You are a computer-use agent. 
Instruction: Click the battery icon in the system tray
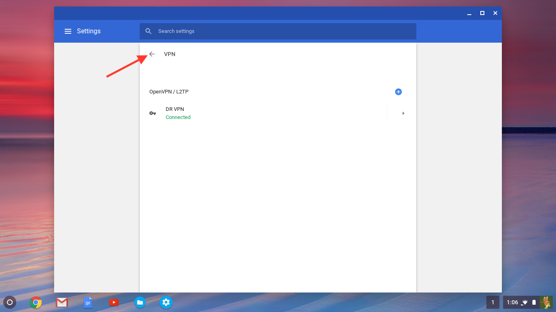click(533, 302)
